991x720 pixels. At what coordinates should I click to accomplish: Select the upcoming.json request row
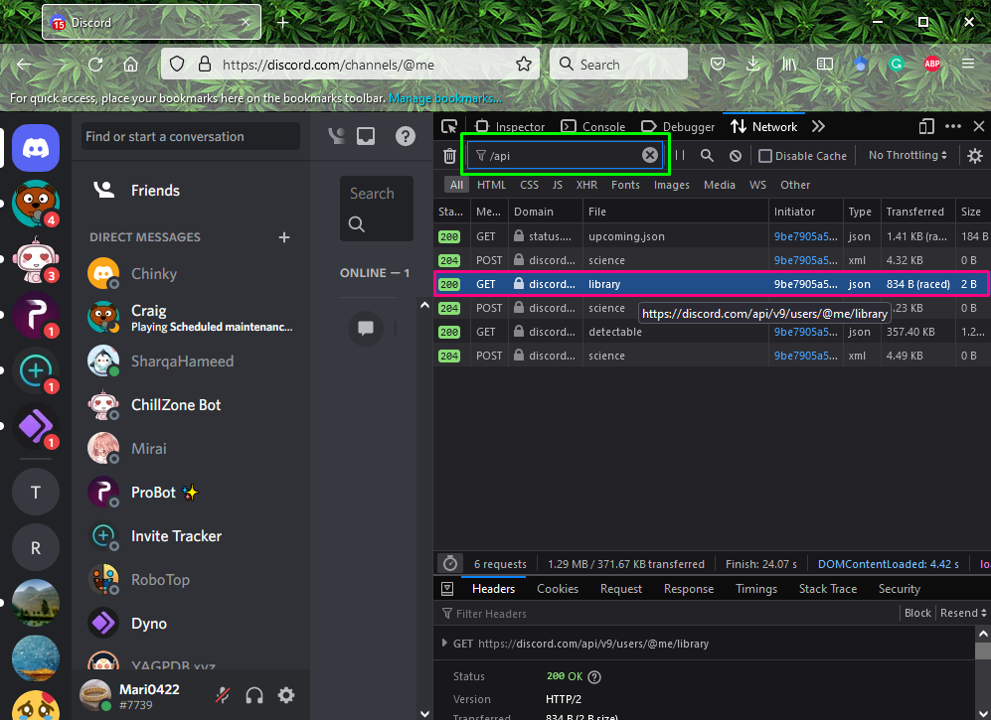coord(712,236)
